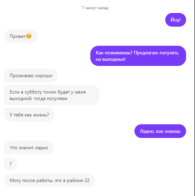This screenshot has width=195, height=196.
Task: Select the 'Что значит ладно' message
Action: point(29,148)
